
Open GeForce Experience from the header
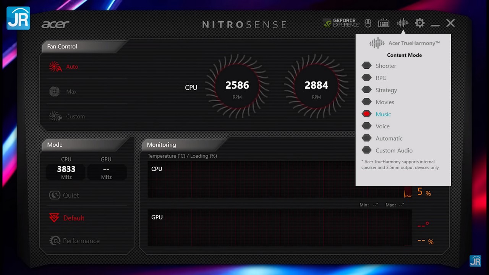(x=341, y=23)
